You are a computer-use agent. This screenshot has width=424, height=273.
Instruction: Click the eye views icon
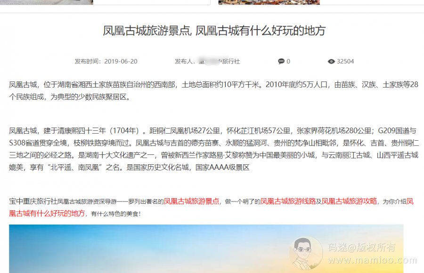(x=331, y=62)
